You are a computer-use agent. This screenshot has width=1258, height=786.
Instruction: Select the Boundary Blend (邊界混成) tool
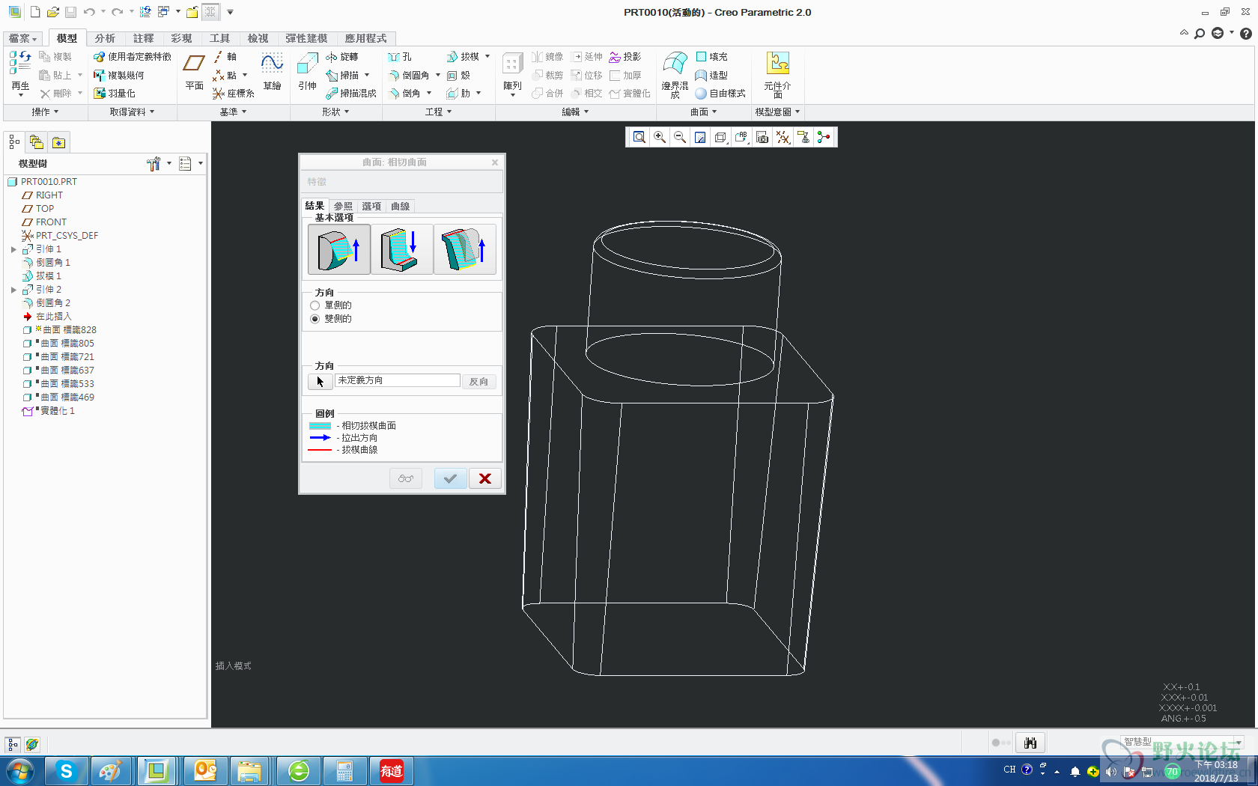click(x=675, y=75)
